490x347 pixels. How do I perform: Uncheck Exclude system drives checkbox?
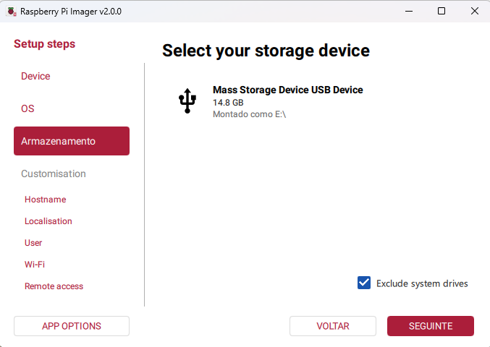click(x=364, y=283)
